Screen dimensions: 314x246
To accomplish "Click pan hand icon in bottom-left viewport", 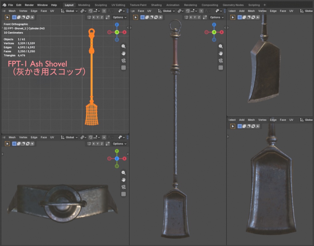I will click(124, 180).
